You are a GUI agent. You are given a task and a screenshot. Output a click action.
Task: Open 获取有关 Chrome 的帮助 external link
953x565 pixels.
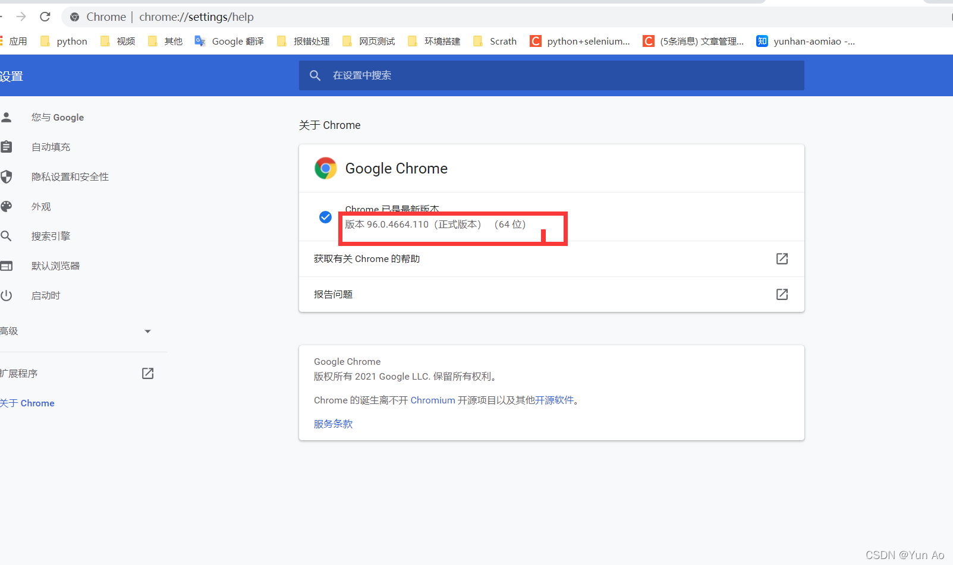781,258
